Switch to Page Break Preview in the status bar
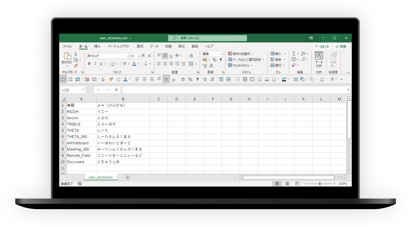 297,184
